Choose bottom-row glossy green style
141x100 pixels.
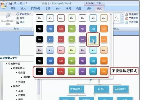click(x=72, y=71)
